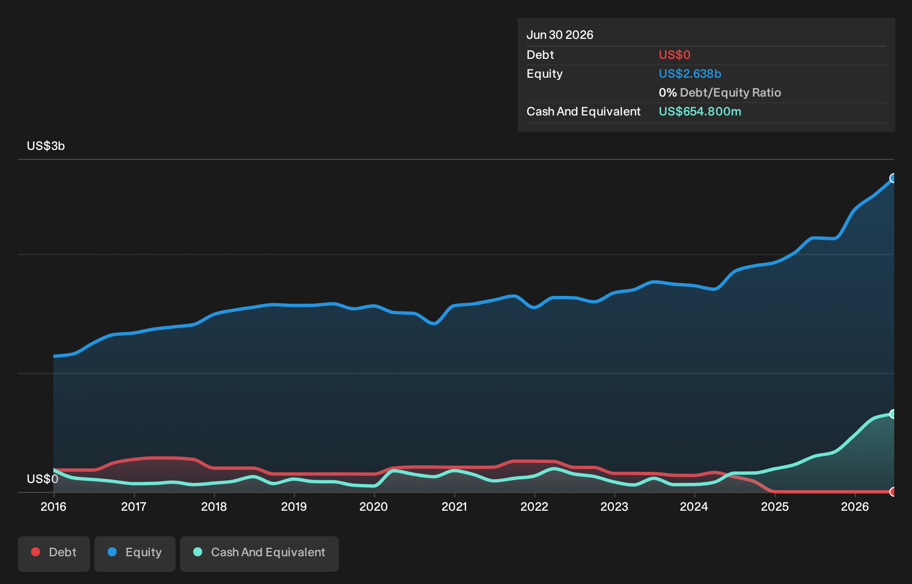Select the 2022 x-axis label
The image size is (912, 584).
534,507
